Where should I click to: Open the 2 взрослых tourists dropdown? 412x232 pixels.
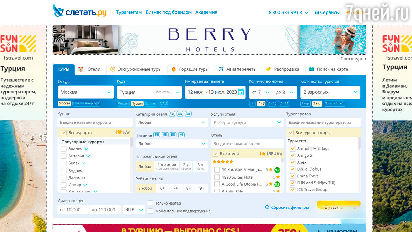tap(331, 92)
